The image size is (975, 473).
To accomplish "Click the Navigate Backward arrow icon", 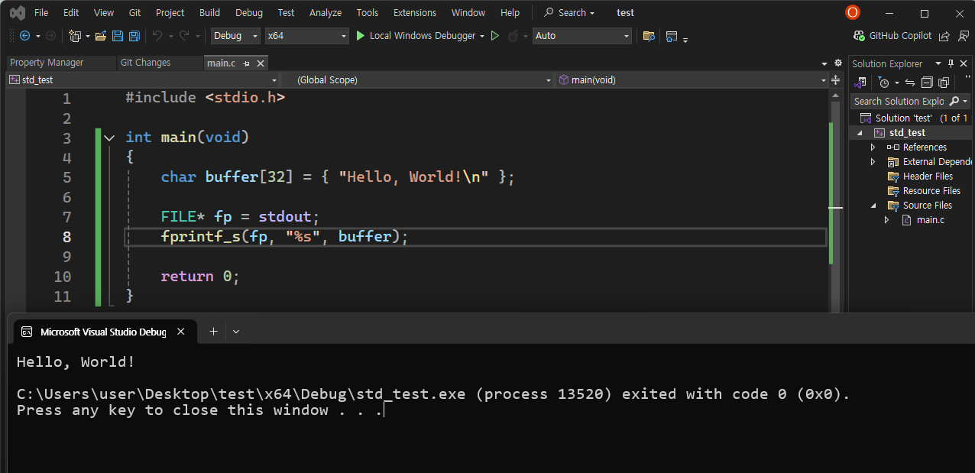I will 25,36.
